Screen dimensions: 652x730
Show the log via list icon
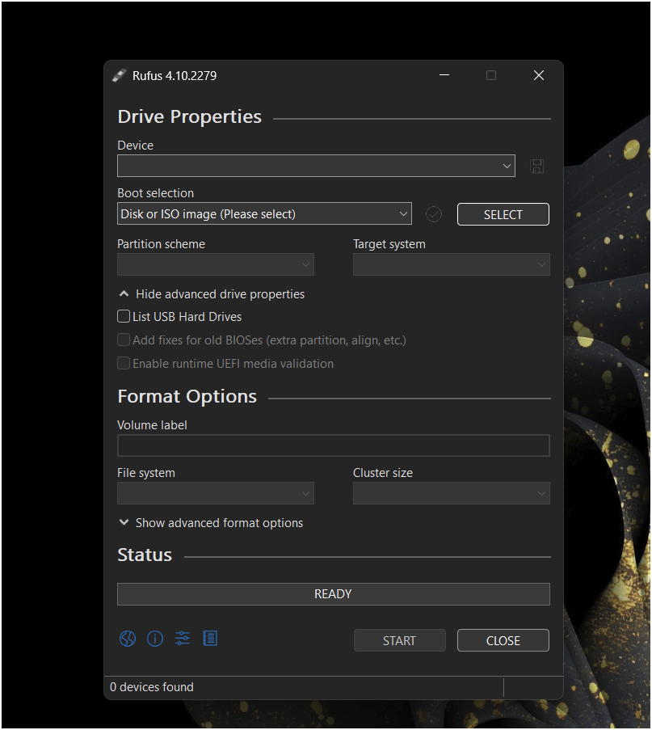pos(210,639)
